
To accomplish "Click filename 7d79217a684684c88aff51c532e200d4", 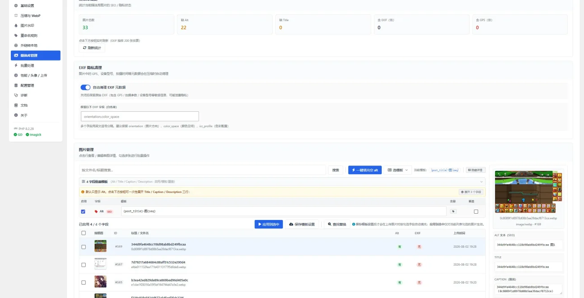I will coord(158,262).
